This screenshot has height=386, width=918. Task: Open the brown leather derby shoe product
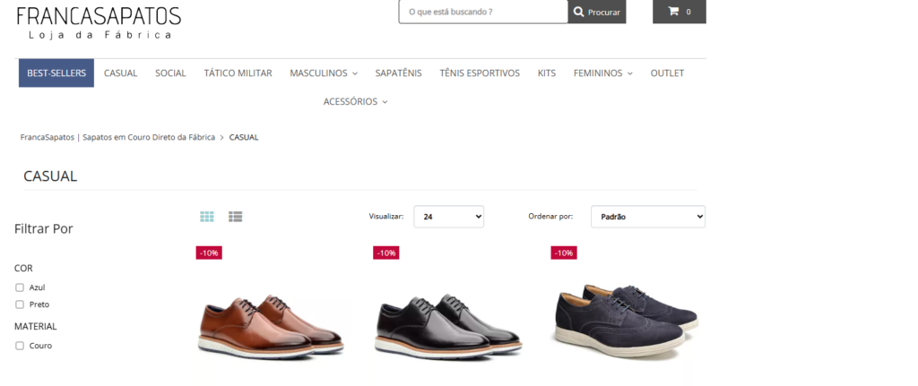tap(271, 326)
